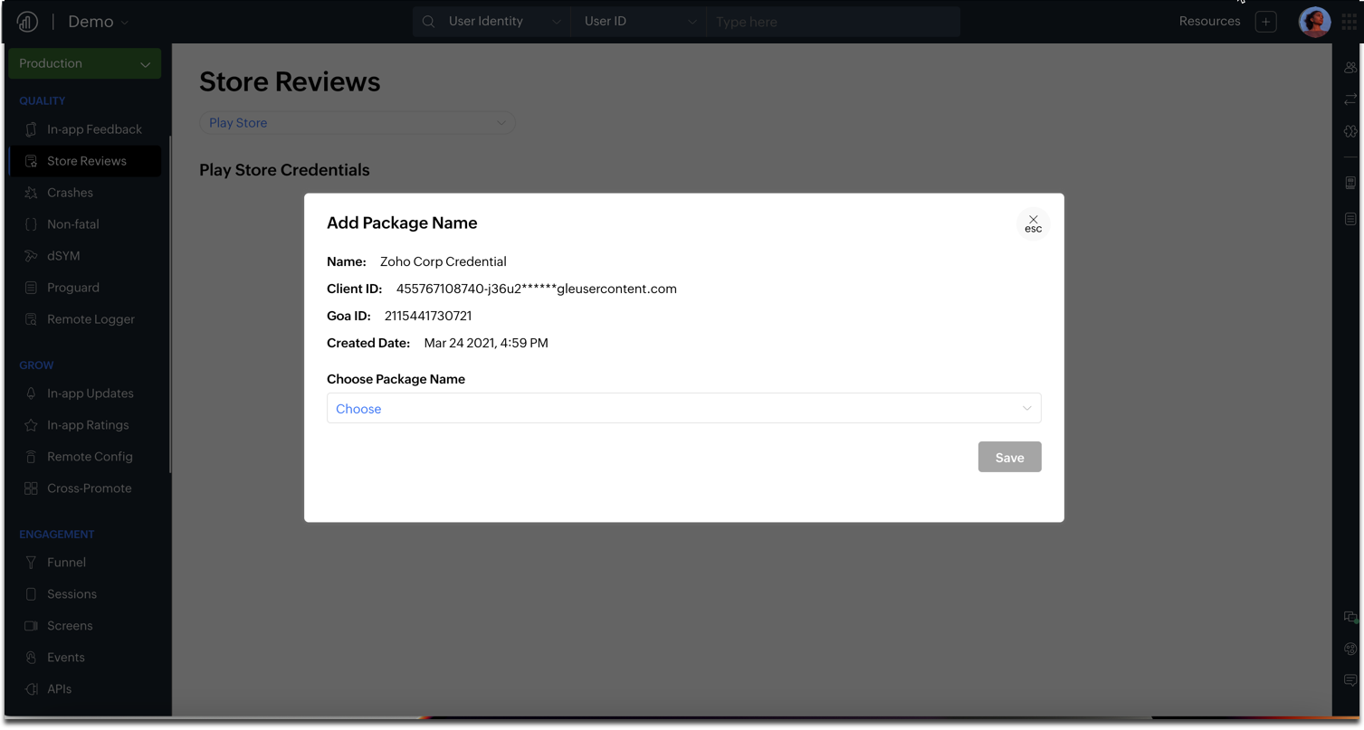Open the User Identity dropdown
The image size is (1364, 730).
[x=505, y=22]
